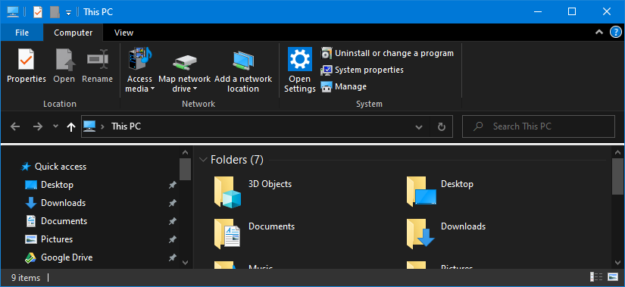This screenshot has height=287, width=625.
Task: Go back with the left arrow
Action: [x=15, y=126]
